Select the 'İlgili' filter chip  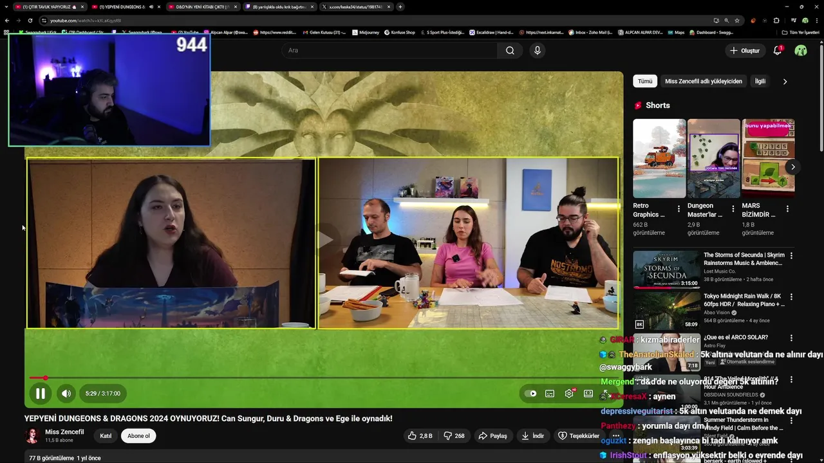click(760, 82)
